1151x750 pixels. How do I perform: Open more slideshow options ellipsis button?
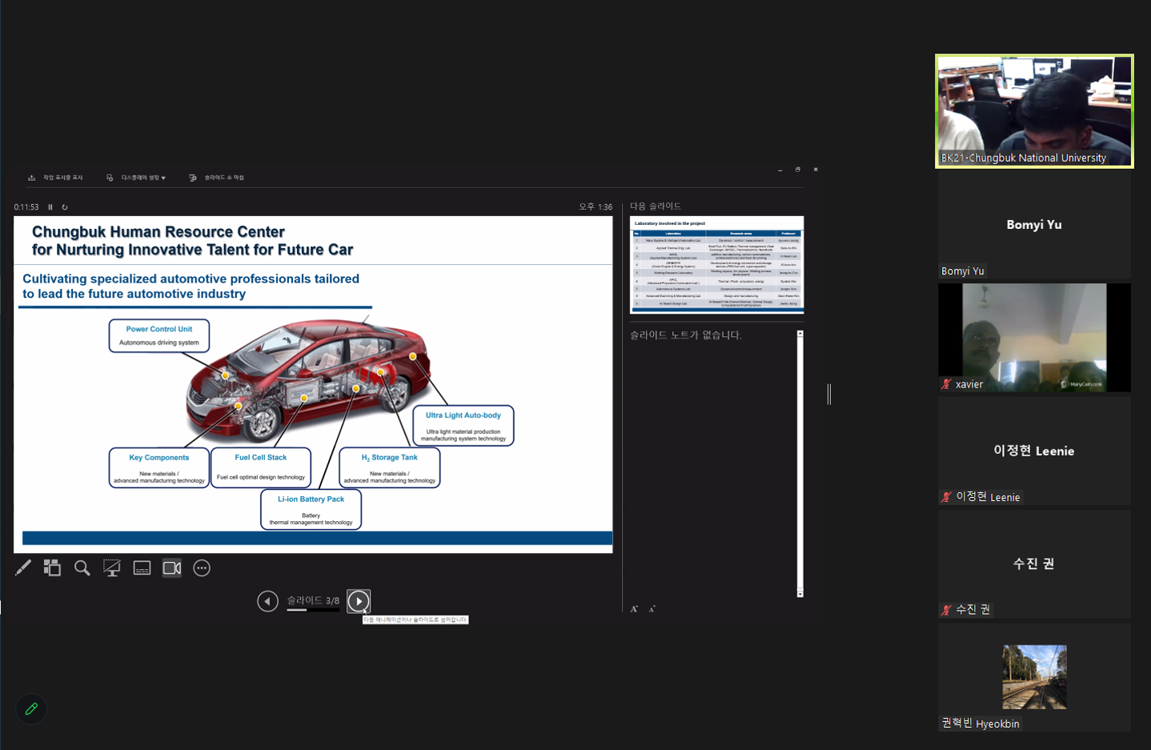(x=202, y=568)
